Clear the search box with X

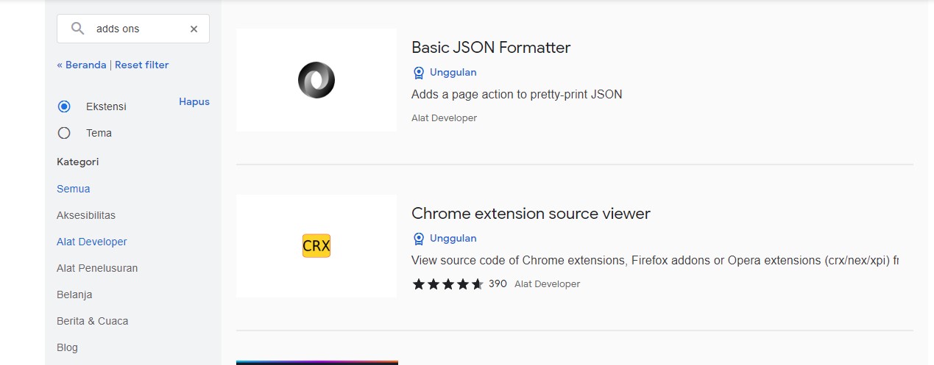[194, 29]
